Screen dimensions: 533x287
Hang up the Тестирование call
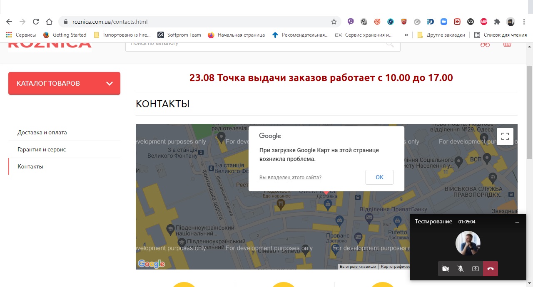pos(491,269)
